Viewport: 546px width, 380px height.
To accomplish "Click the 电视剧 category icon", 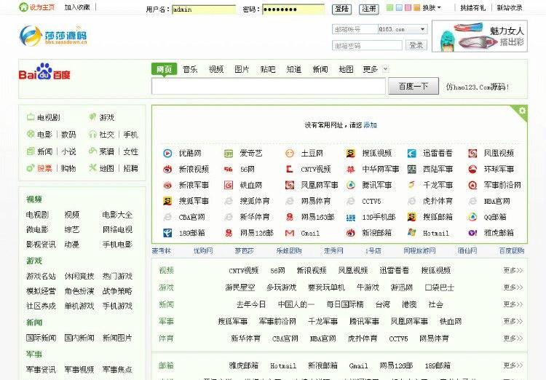I will pyautogui.click(x=31, y=117).
